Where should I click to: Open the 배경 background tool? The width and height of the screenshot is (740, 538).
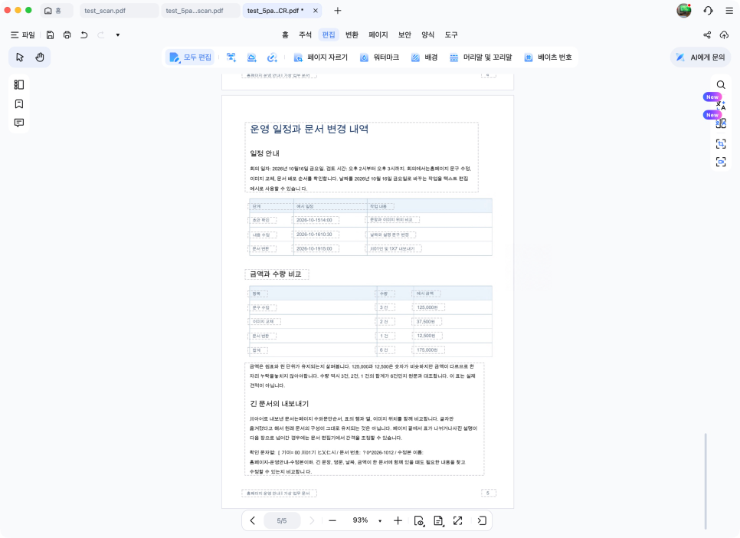coord(424,57)
